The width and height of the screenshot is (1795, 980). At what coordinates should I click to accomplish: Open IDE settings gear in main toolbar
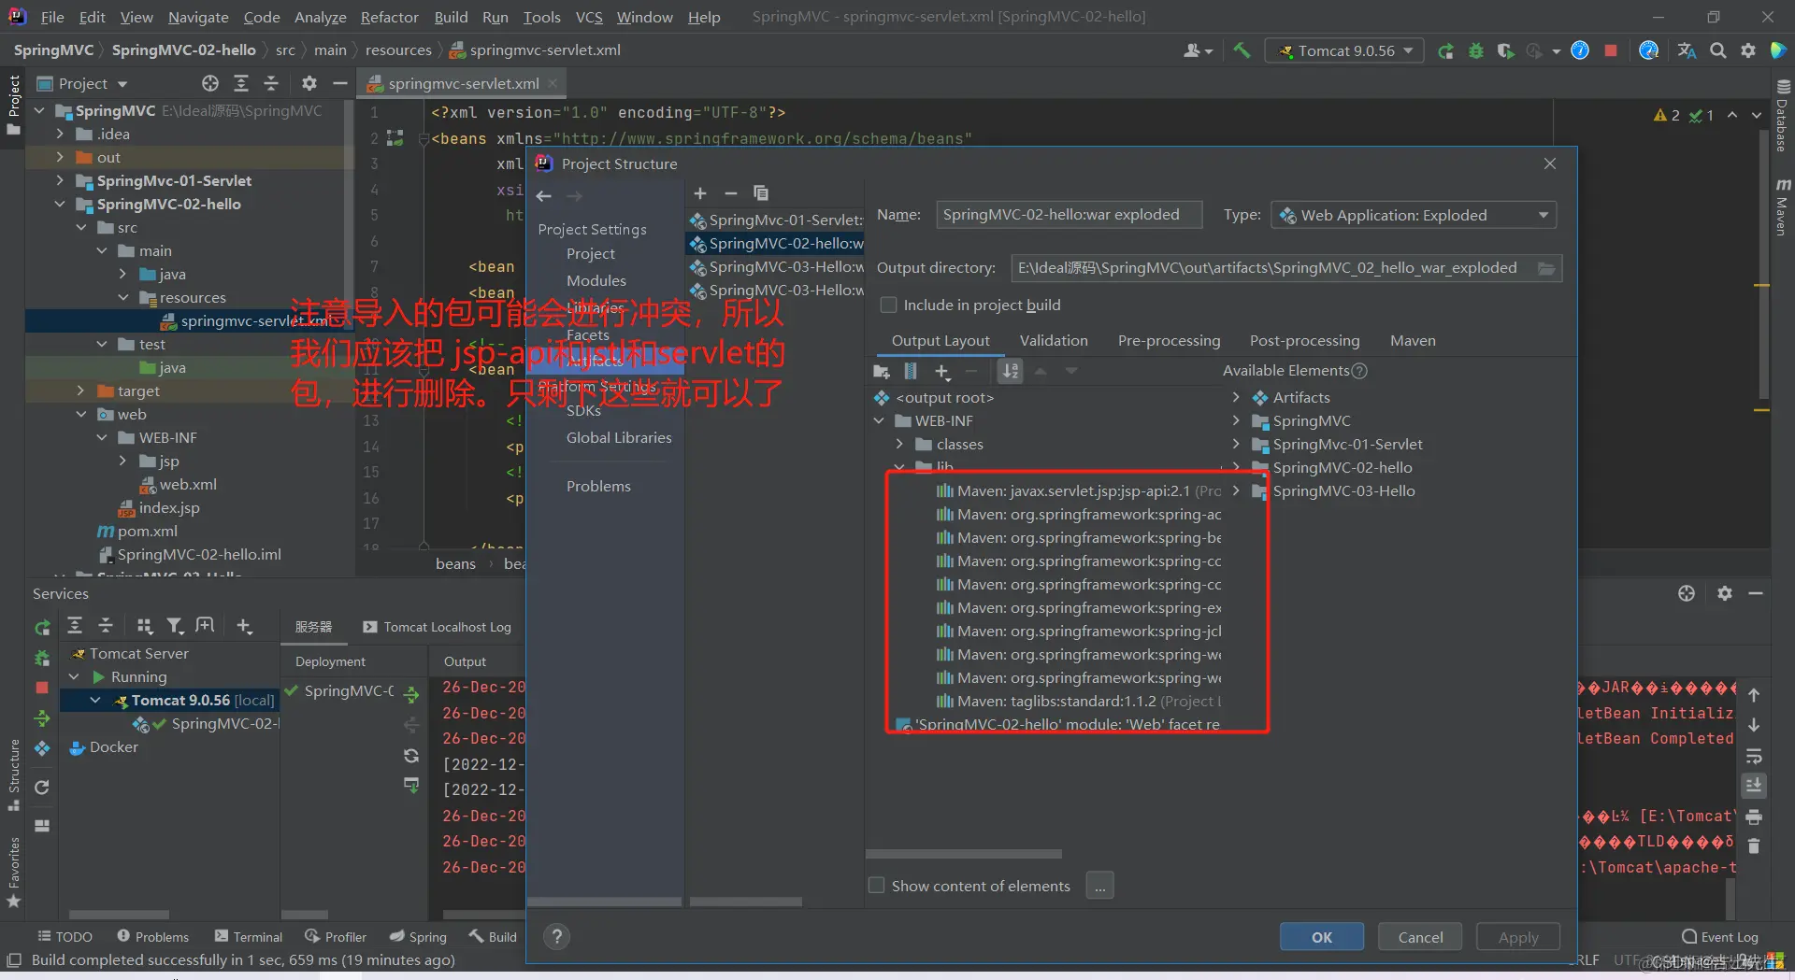pos(1748,50)
